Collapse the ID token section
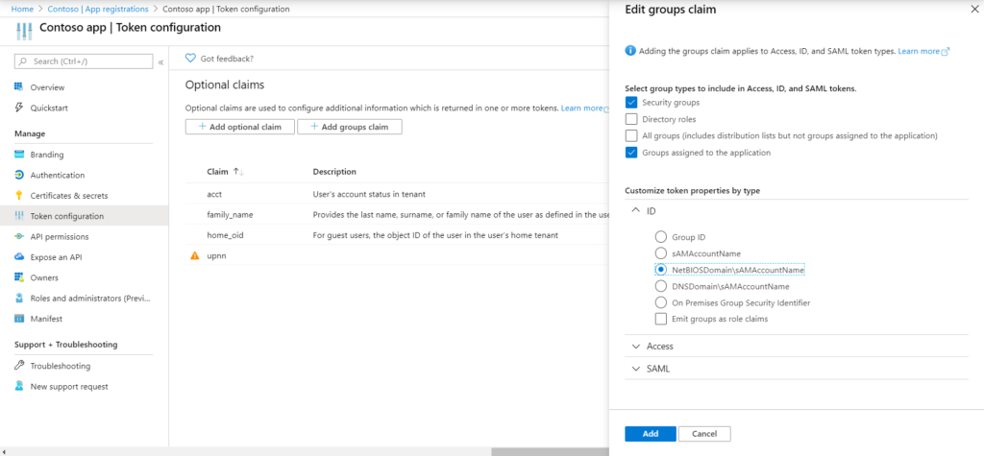Viewport: 984px width, 456px height. point(636,211)
